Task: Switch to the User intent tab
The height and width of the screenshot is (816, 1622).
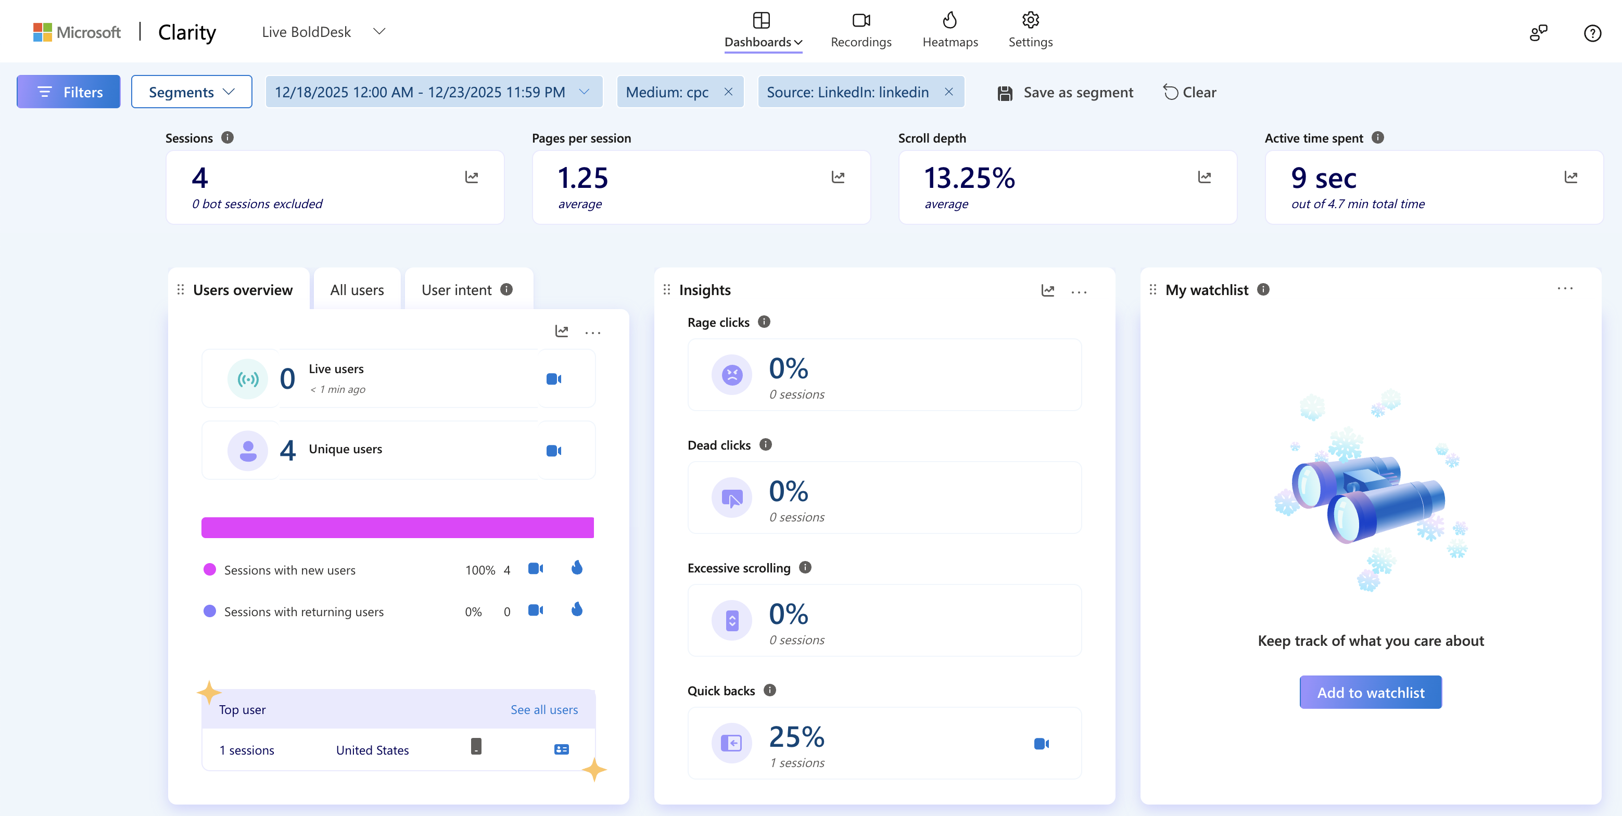Action: tap(457, 290)
